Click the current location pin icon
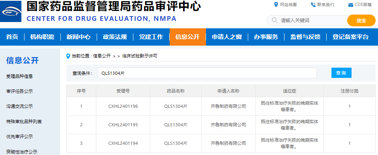The width and height of the screenshot is (378, 155). 68,56
